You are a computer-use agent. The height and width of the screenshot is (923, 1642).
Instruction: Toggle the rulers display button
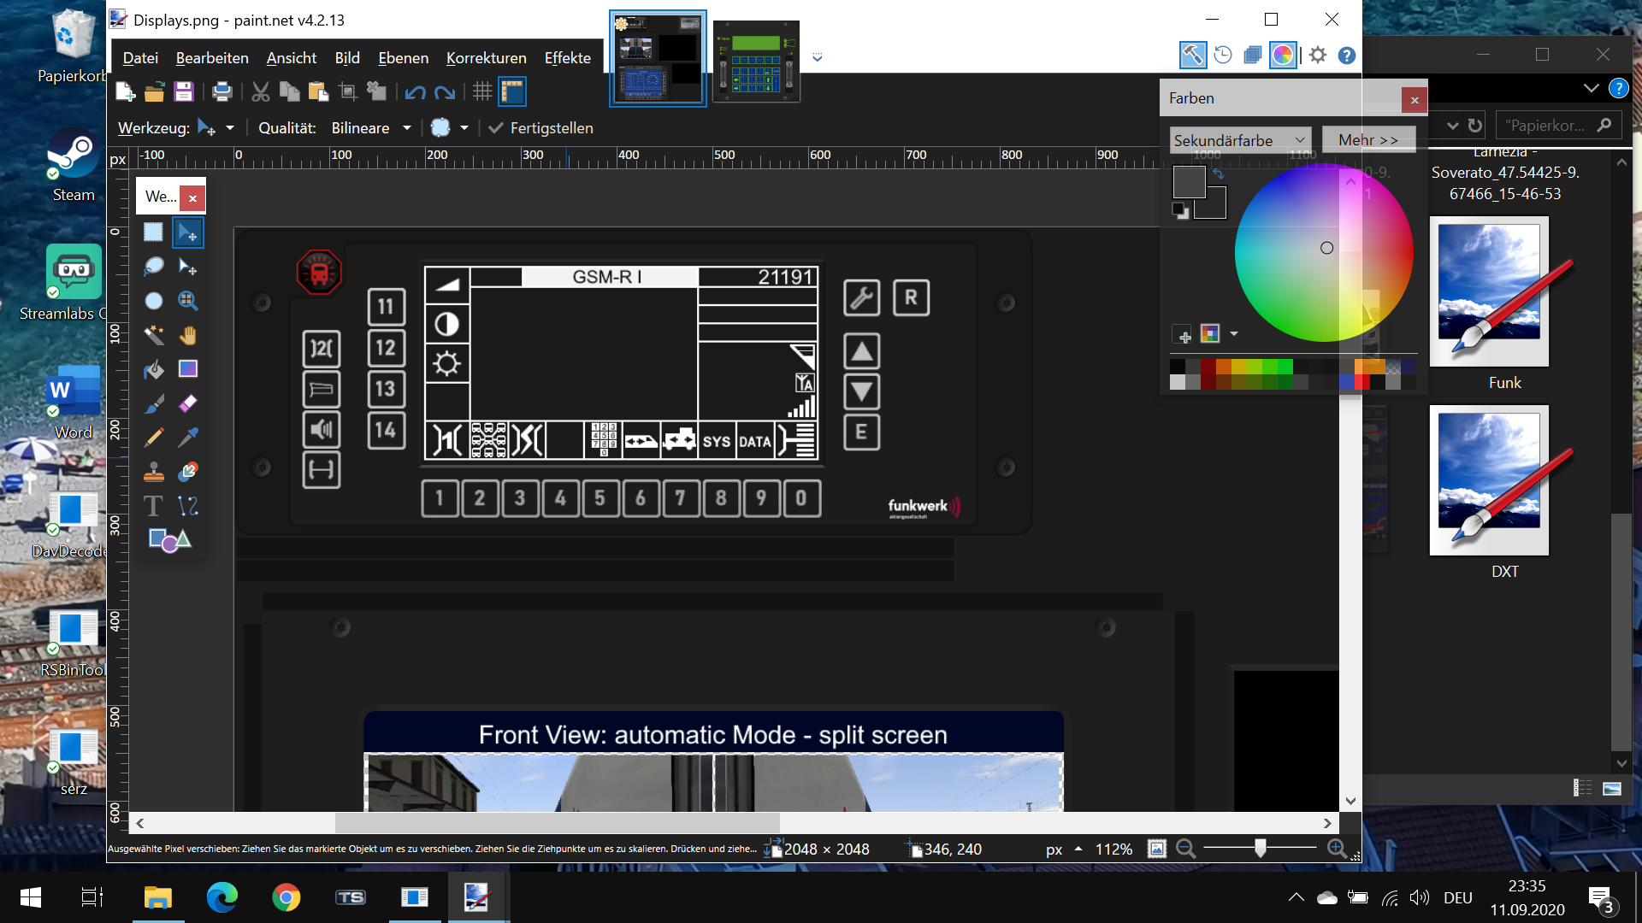tap(511, 91)
